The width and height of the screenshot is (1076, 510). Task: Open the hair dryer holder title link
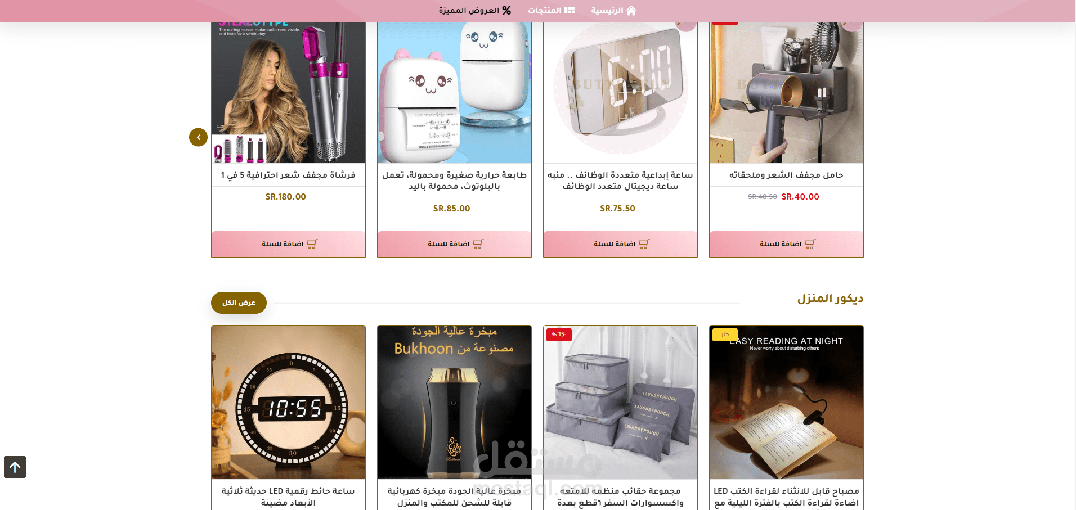786,175
